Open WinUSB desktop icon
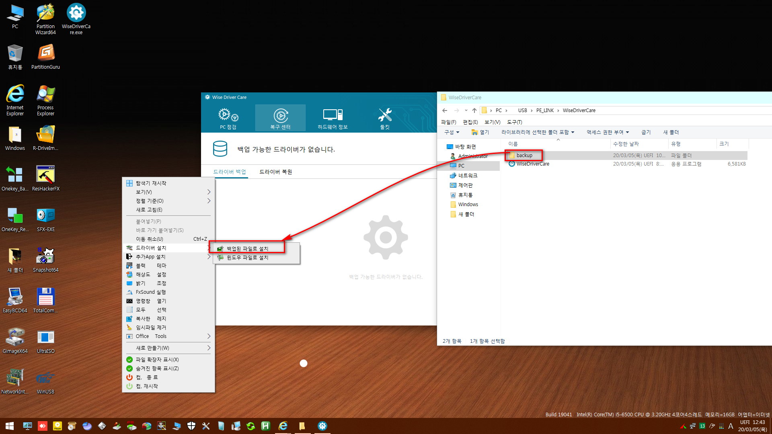772x434 pixels. 45,381
